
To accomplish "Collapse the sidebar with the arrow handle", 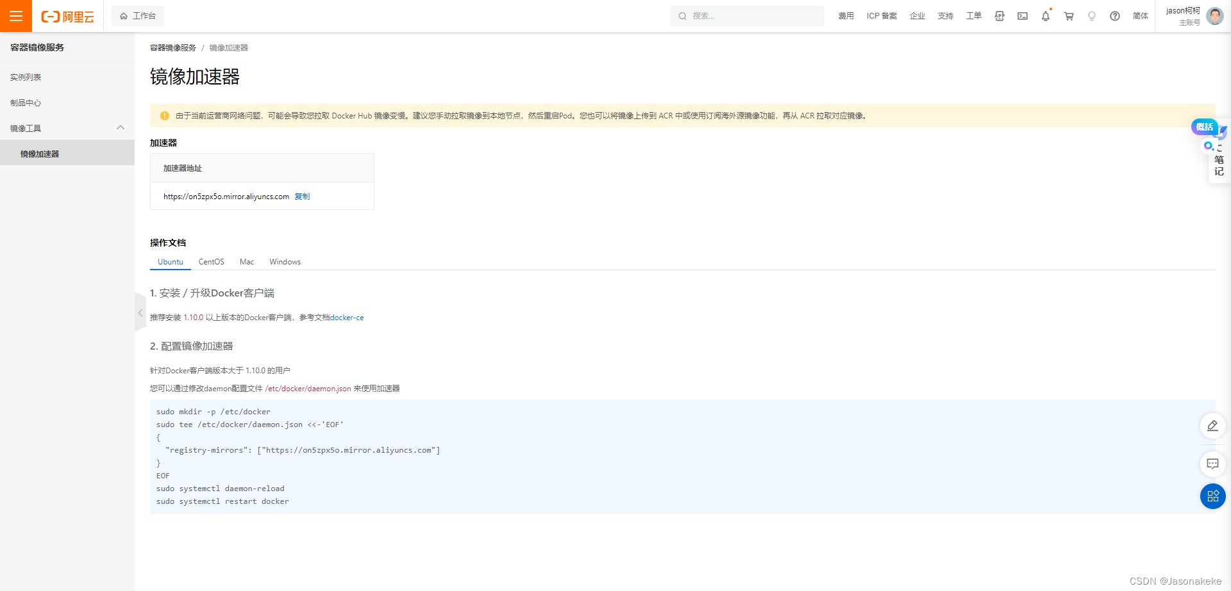I will point(140,312).
